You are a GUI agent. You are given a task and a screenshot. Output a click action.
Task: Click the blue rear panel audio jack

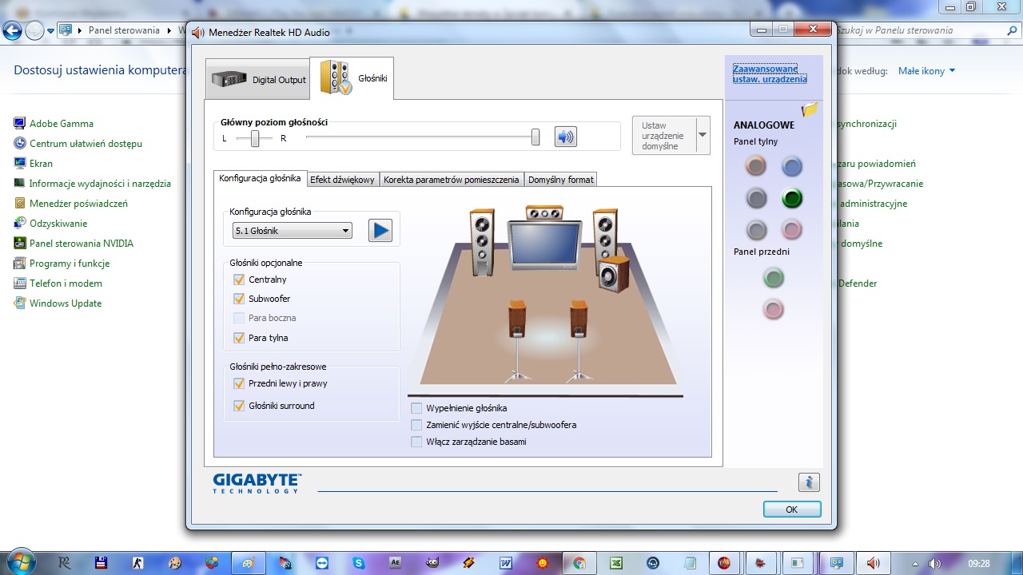pos(791,166)
